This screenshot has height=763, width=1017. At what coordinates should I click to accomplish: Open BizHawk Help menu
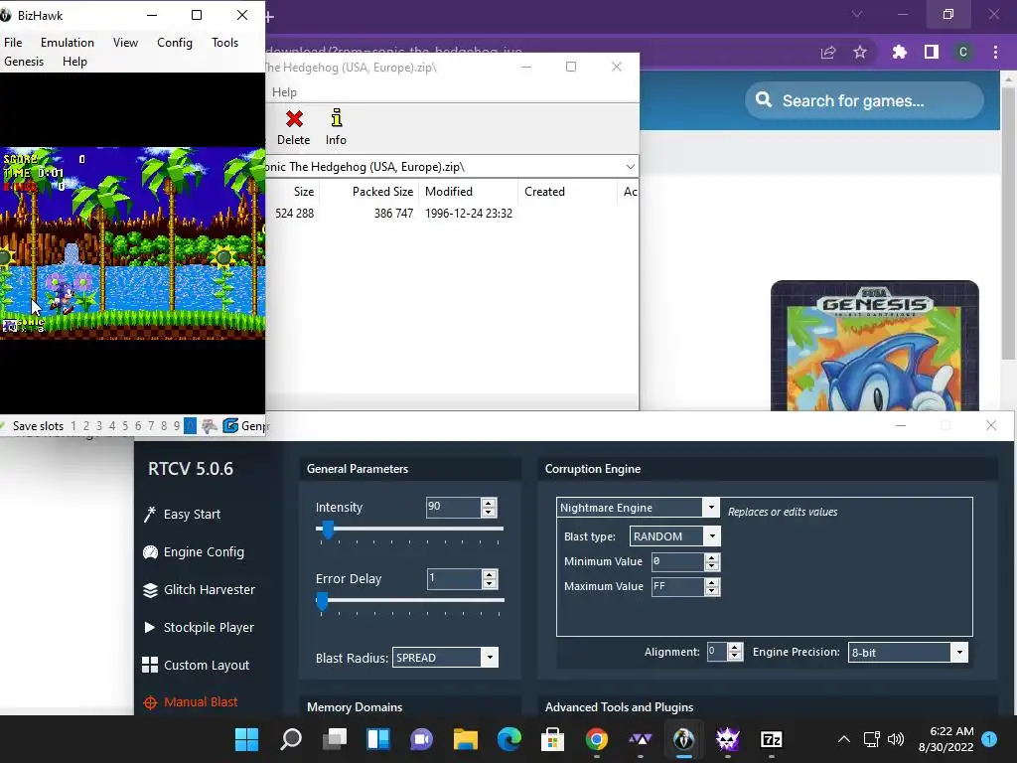click(74, 61)
